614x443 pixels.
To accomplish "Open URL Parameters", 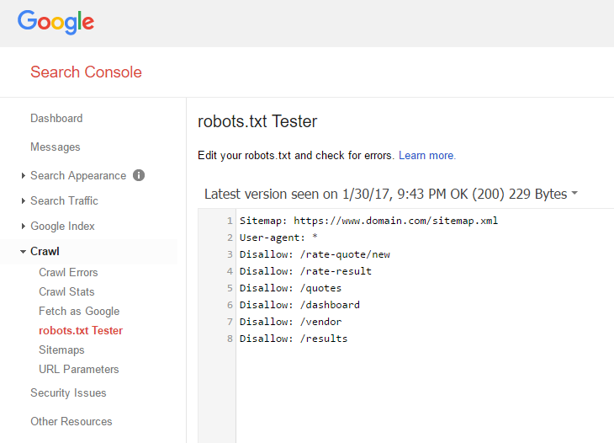I will pos(79,369).
